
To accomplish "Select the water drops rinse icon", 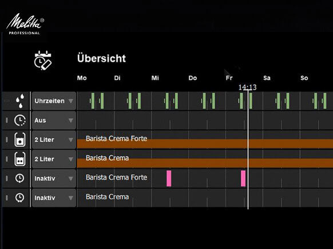I will pyautogui.click(x=20, y=101).
